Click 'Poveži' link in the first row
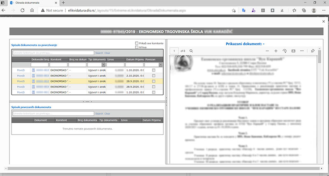The image size is (329, 176). 21,71
